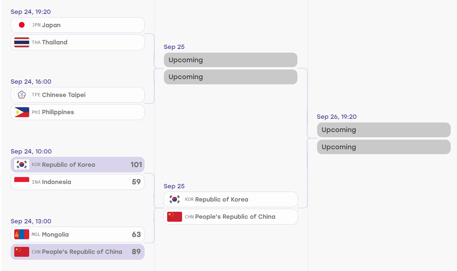Select the first Upcoming slot on Sep 25

tap(230, 60)
